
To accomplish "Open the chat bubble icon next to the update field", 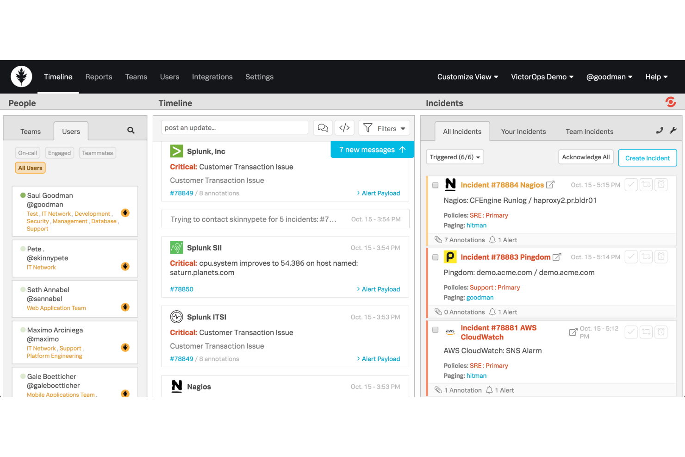I will pos(323,127).
